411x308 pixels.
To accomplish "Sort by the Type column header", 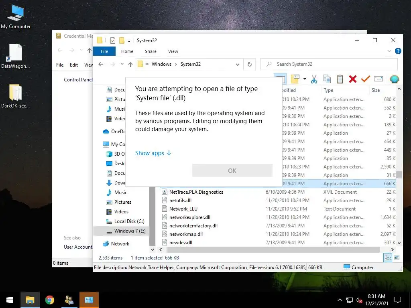I will pyautogui.click(x=328, y=90).
